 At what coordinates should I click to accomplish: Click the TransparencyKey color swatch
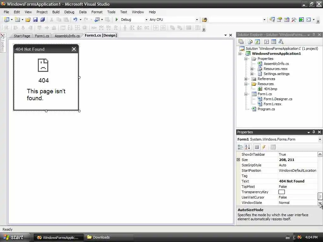click(282, 192)
